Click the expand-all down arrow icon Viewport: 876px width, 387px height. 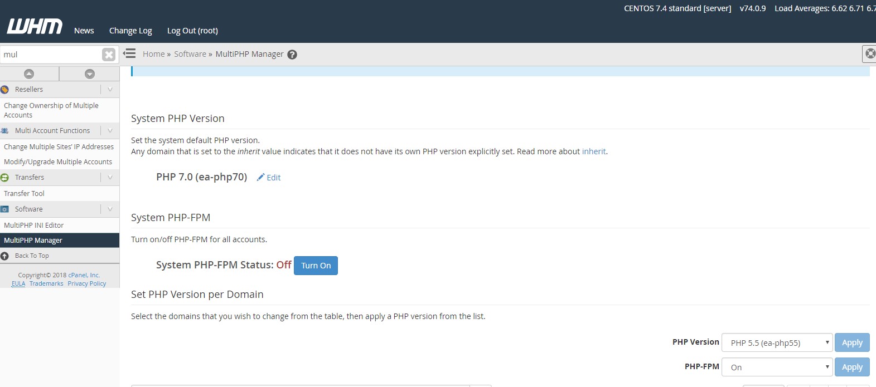tap(89, 74)
